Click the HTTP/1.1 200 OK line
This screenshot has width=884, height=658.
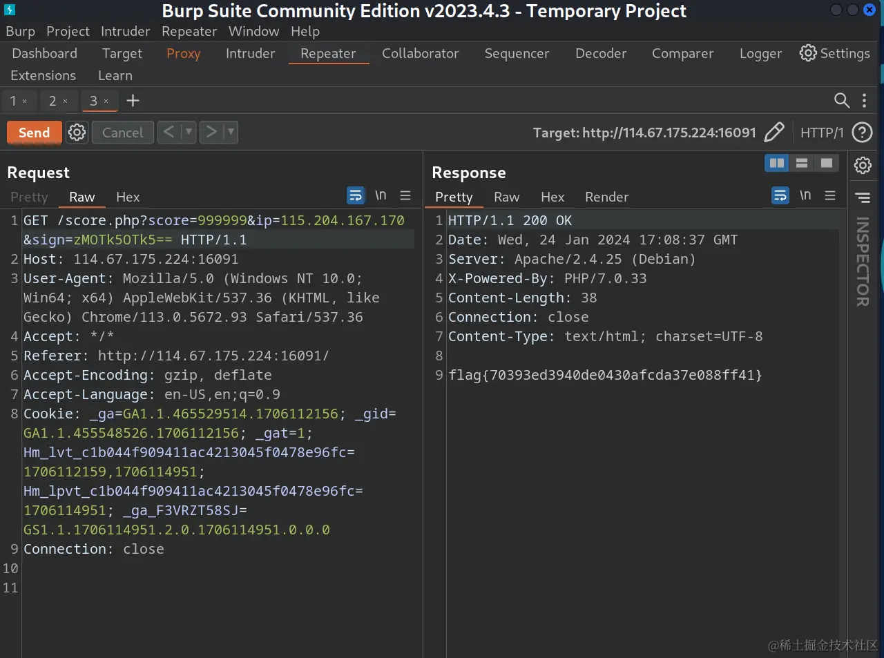(510, 220)
